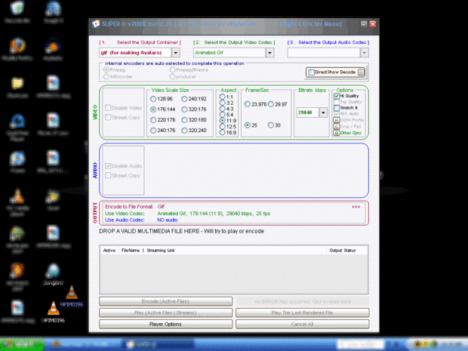The image size is (468, 351).
Task: Select the 240:192 video scale size
Action: (x=184, y=99)
